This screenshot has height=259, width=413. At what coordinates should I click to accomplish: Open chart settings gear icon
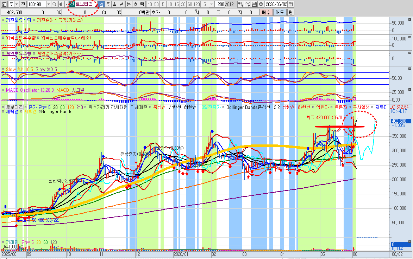(261, 4)
